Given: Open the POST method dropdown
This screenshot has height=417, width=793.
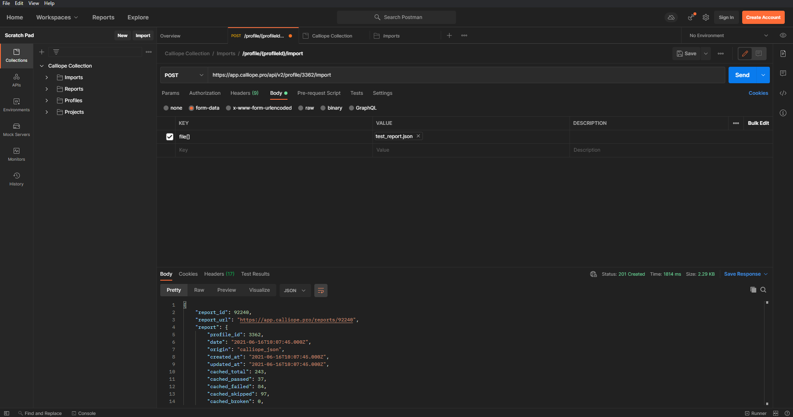Looking at the screenshot, I should (184, 75).
